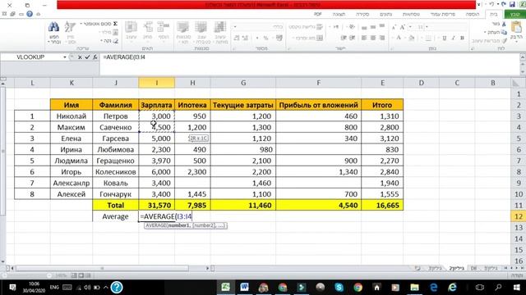
Task: Switch to the DB sheet tab
Action: click(x=473, y=268)
